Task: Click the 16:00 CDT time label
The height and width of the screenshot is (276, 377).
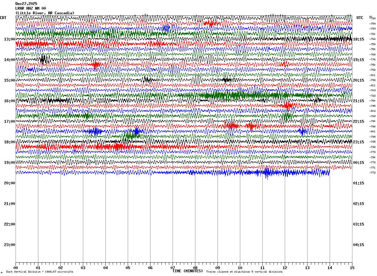Action: click(x=10, y=101)
